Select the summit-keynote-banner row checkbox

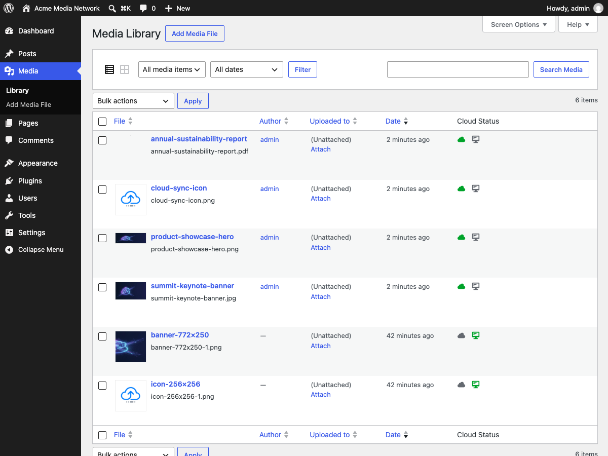point(102,287)
